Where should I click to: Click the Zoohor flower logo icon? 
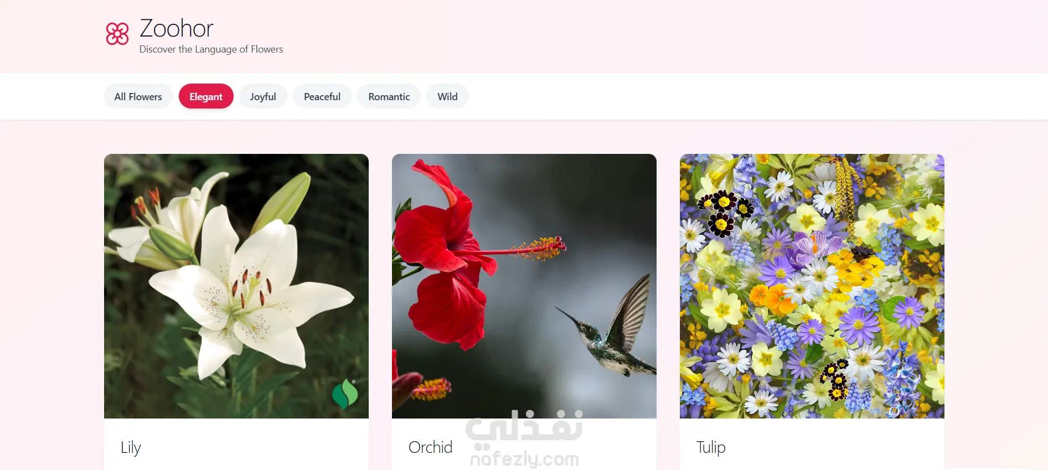pos(117,34)
